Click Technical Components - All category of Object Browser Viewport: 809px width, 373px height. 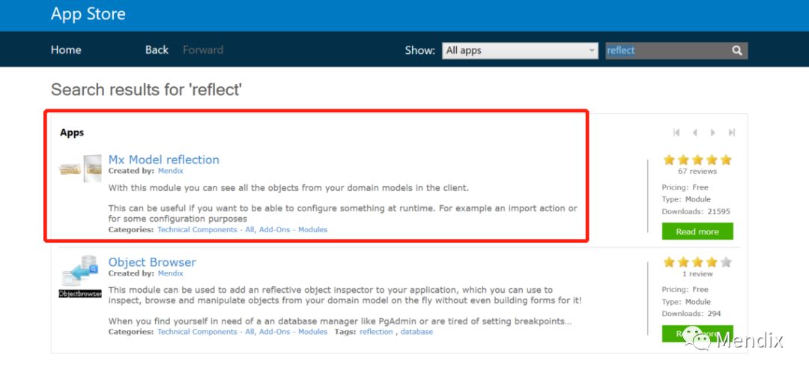tap(205, 332)
